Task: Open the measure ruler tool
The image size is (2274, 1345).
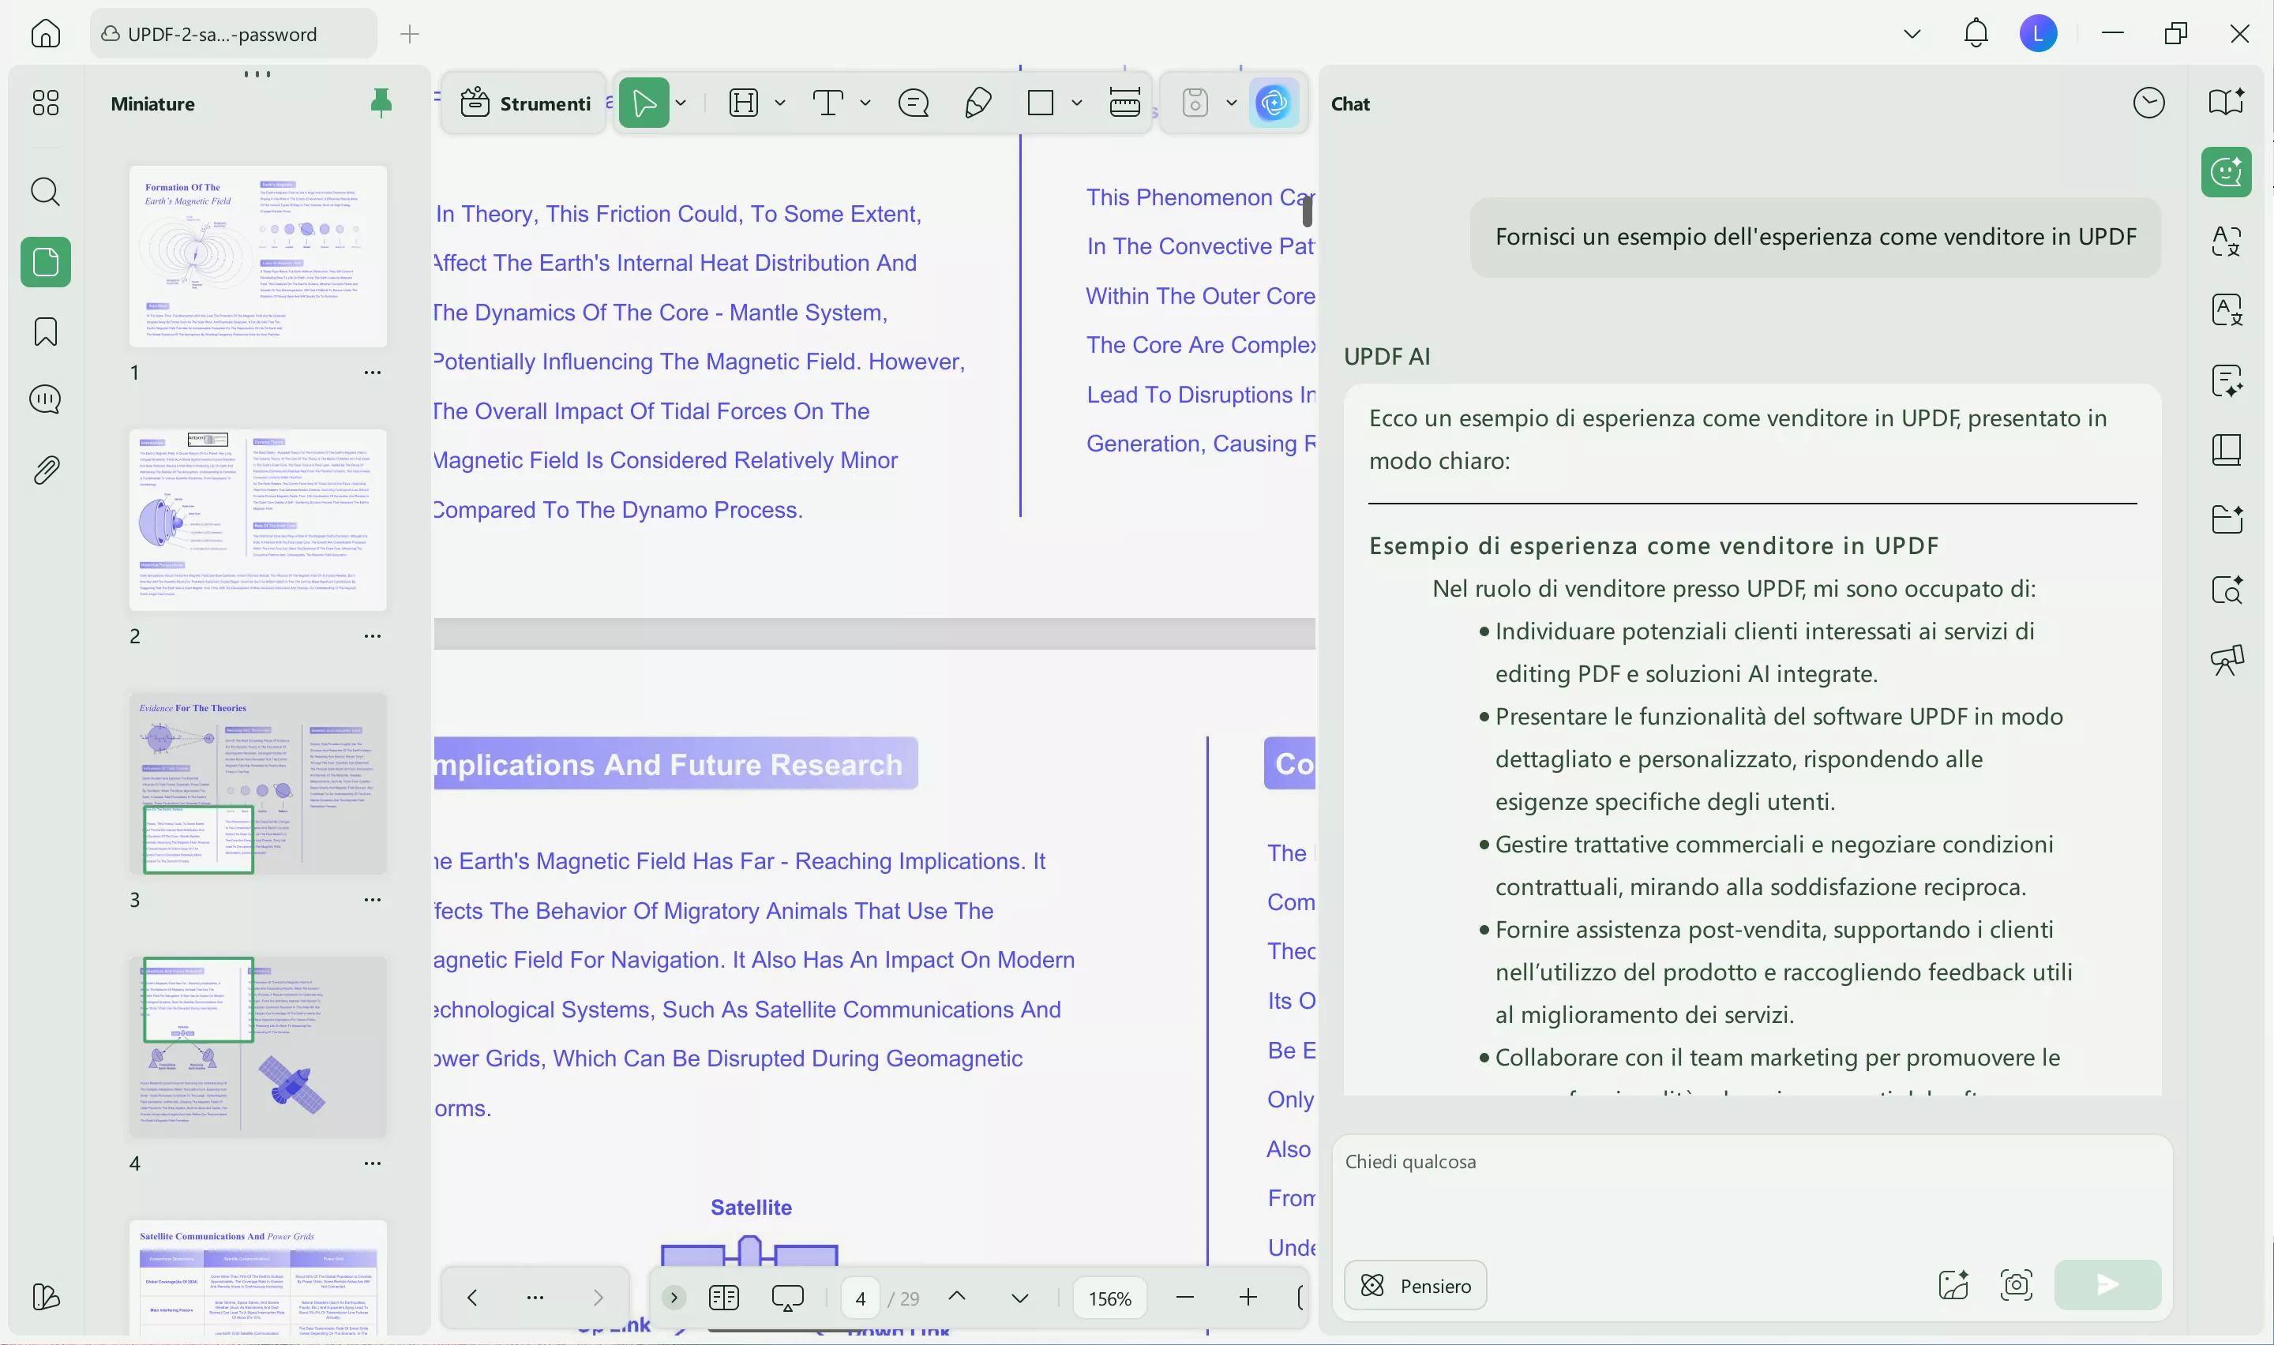Action: tap(1124, 103)
